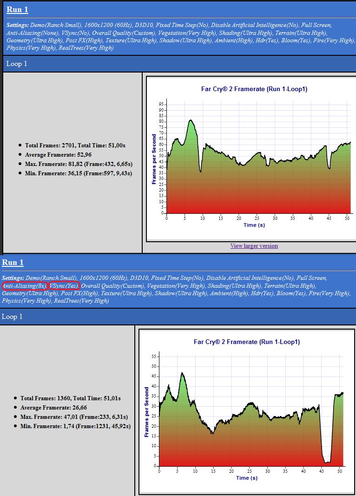Select 'Total Frames: 1360, Total Time: 51,01s'
This screenshot has width=356, height=496.
coord(71,398)
